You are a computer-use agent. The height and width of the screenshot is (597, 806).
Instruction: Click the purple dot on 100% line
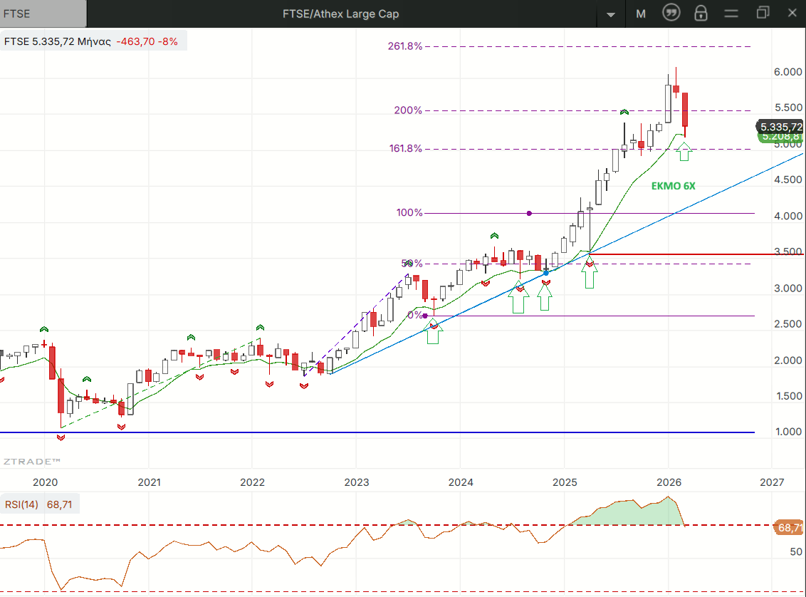[529, 213]
